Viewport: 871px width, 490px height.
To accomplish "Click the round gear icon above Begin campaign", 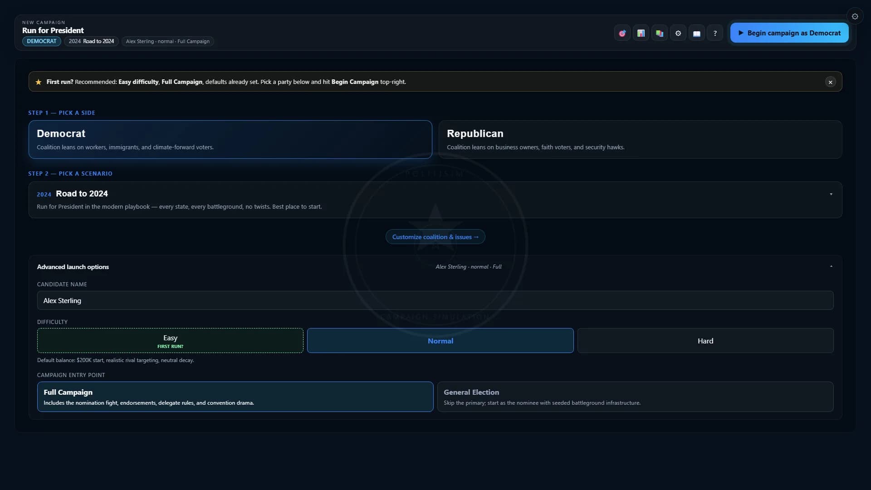I will (x=855, y=16).
